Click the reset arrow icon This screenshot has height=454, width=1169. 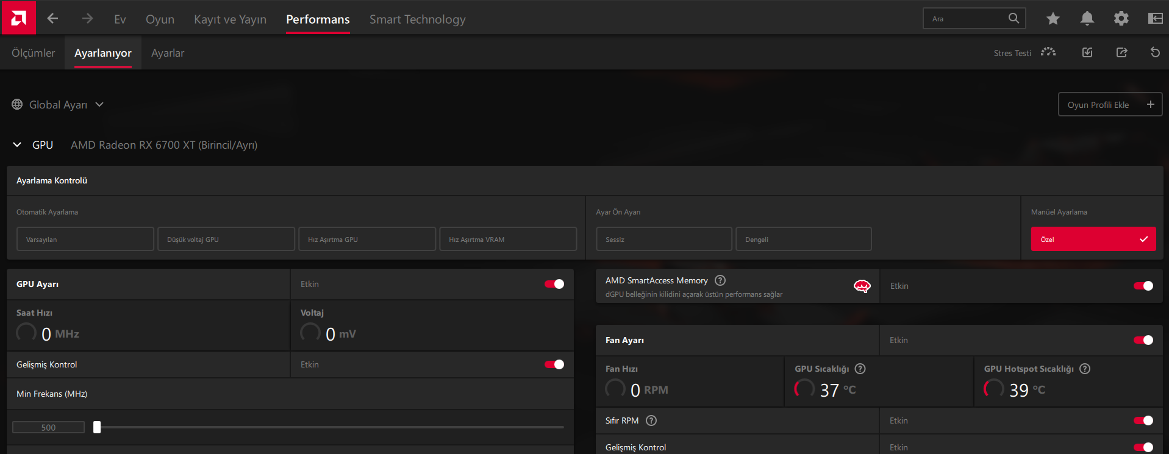point(1155,52)
